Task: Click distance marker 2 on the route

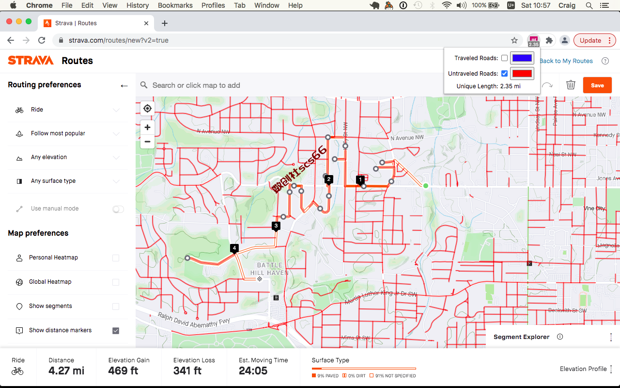Action: pos(329,179)
